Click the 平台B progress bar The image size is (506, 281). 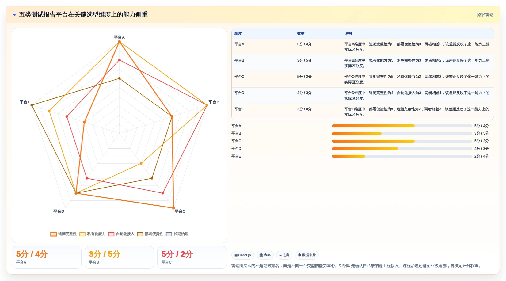[x=402, y=134]
